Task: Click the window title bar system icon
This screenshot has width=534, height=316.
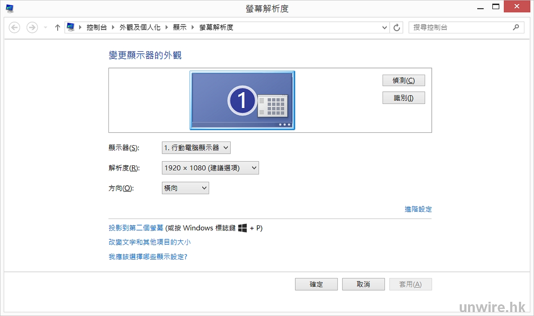Action: click(10, 8)
